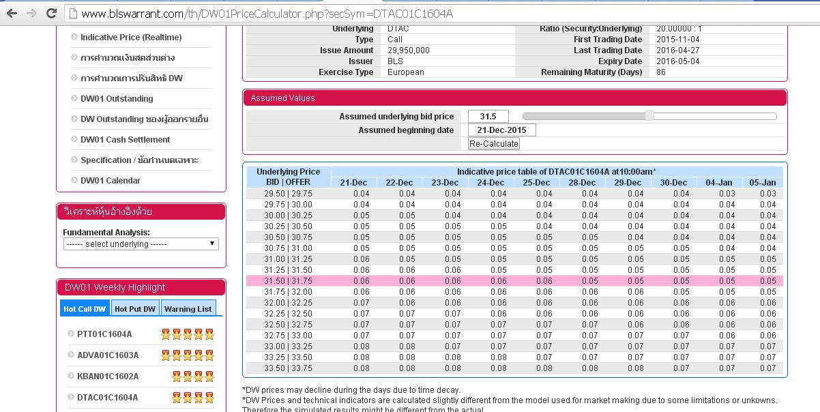Screen dimensions: 820x412
Task: Open Indicative Price (Realtime) in the sidebar
Action: tap(131, 37)
